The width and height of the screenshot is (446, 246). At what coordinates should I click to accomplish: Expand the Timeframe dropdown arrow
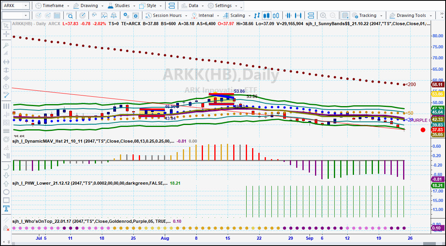(68, 6)
